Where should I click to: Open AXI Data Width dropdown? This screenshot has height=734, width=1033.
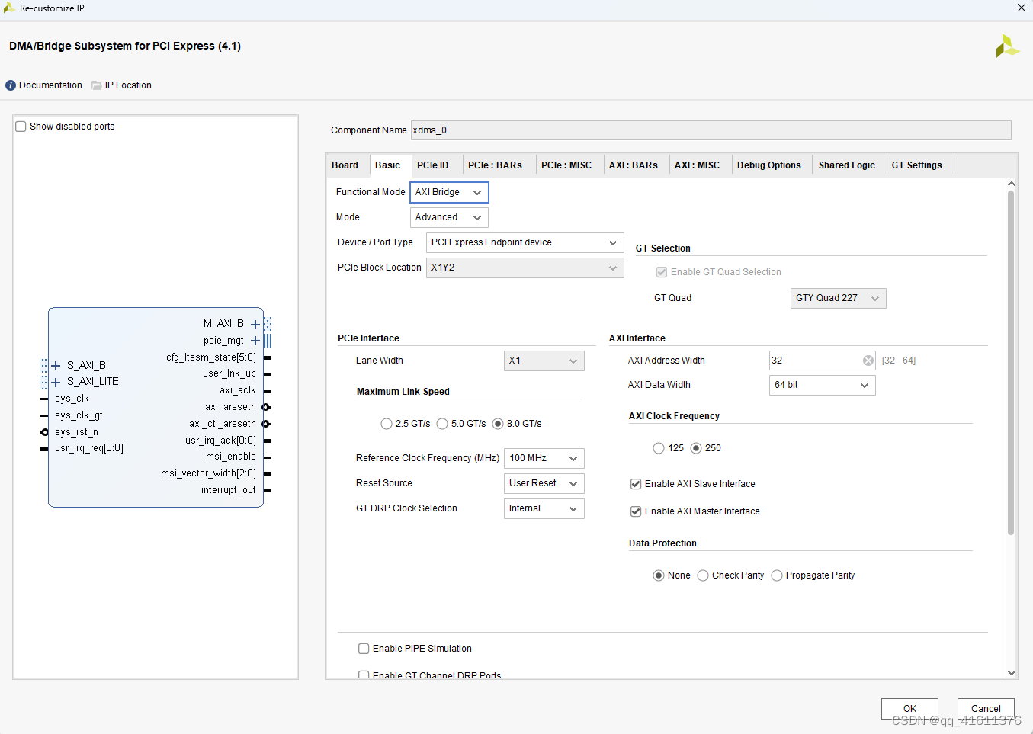pyautogui.click(x=822, y=385)
